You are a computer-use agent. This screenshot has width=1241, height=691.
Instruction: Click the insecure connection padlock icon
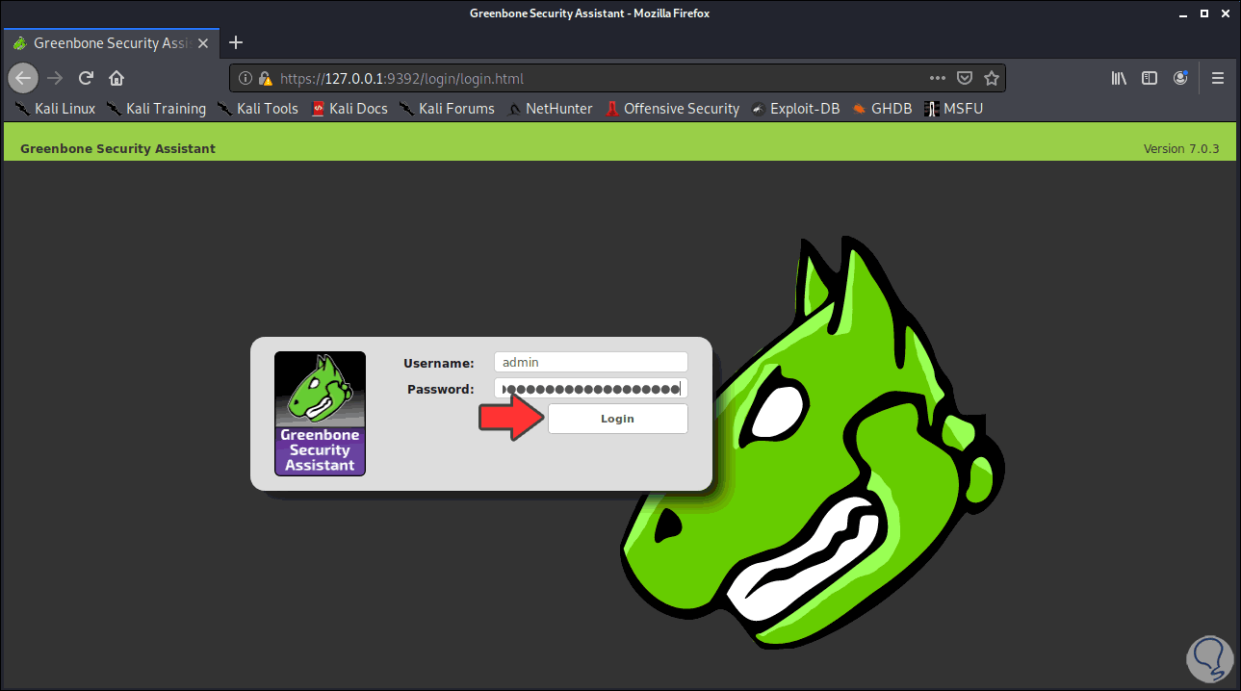point(266,79)
